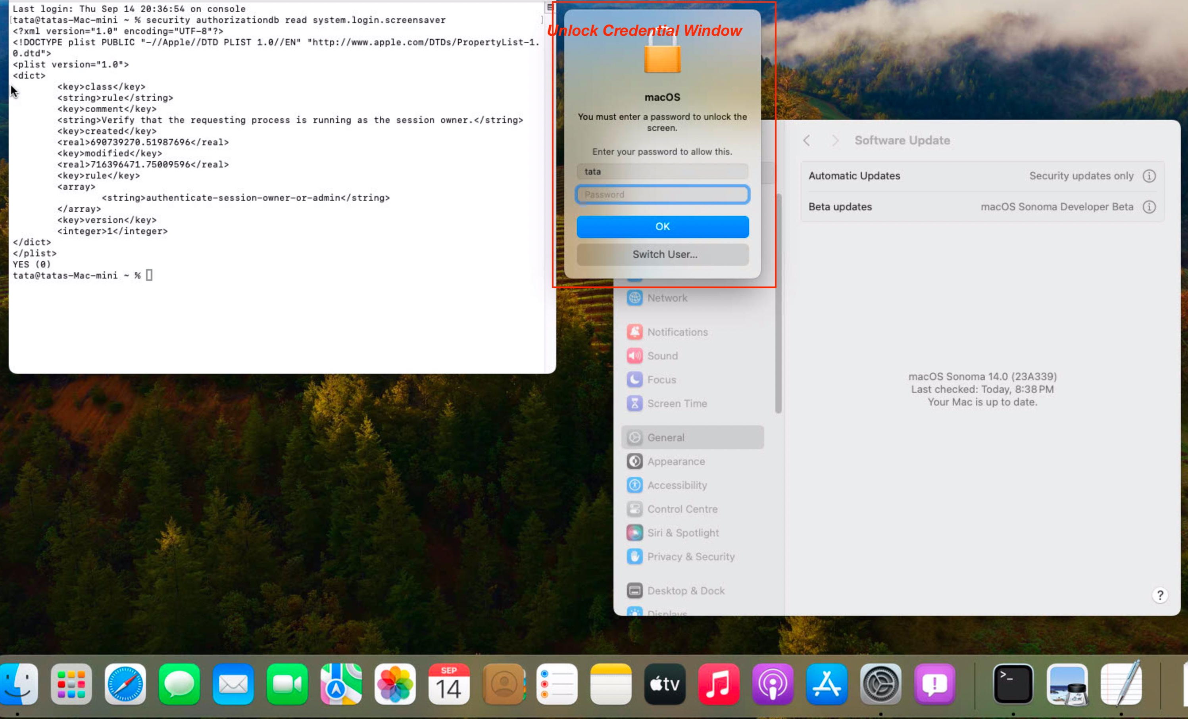Open App Store from the Dock
This screenshot has width=1188, height=719.
click(x=827, y=683)
